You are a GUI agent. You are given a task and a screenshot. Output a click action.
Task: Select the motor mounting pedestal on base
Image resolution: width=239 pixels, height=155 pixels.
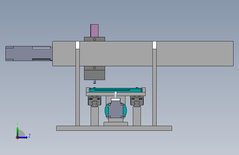point(116,124)
